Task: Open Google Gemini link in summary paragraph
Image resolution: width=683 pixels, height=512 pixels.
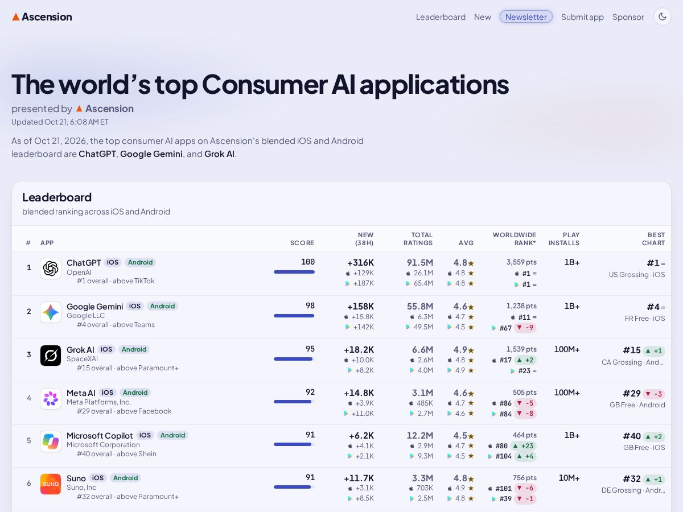Action: point(151,154)
